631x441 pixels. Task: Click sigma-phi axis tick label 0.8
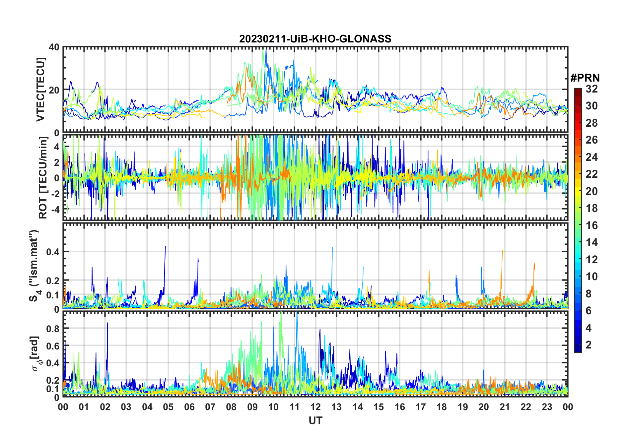point(52,329)
